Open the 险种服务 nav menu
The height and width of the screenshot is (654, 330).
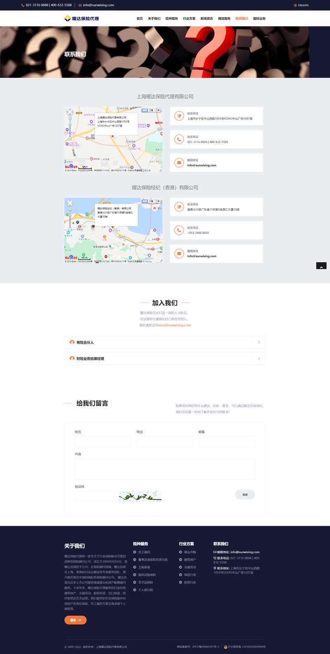pos(172,19)
